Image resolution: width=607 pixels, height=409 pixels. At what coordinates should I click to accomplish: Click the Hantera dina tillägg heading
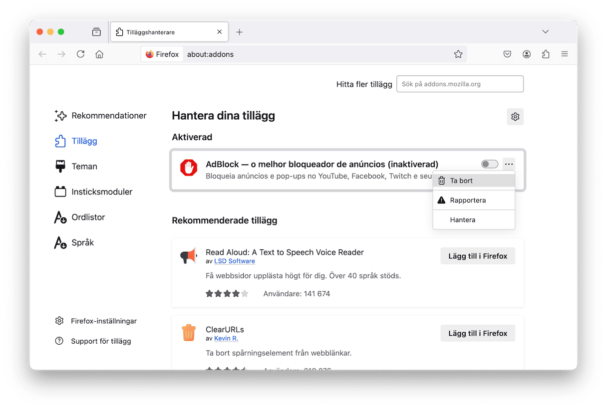click(223, 116)
